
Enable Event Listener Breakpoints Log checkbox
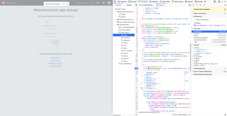(x=222, y=72)
